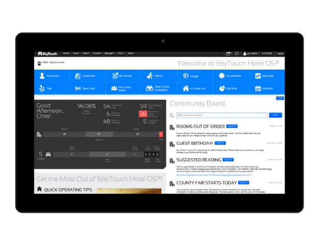Screen dimensions: 325x245
Task: Expand the Create dropdown menu
Action: point(97,54)
